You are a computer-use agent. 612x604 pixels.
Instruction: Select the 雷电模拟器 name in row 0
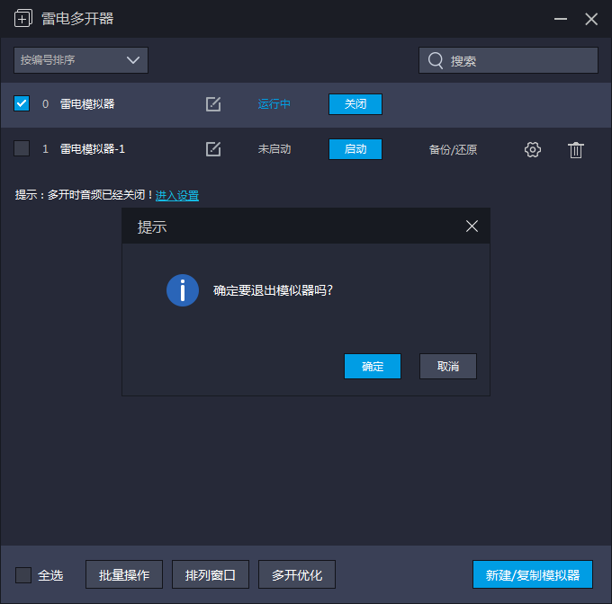coord(87,104)
